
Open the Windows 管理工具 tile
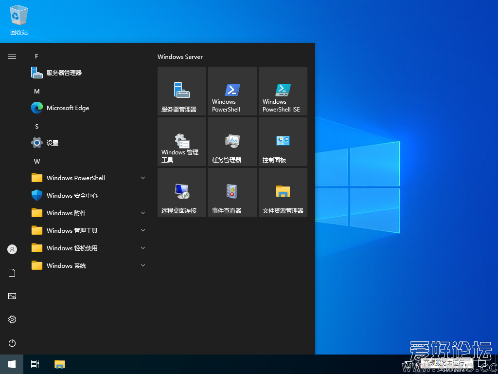click(182, 142)
